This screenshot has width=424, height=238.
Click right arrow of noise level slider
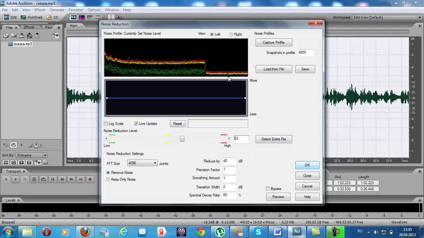[x=229, y=139]
